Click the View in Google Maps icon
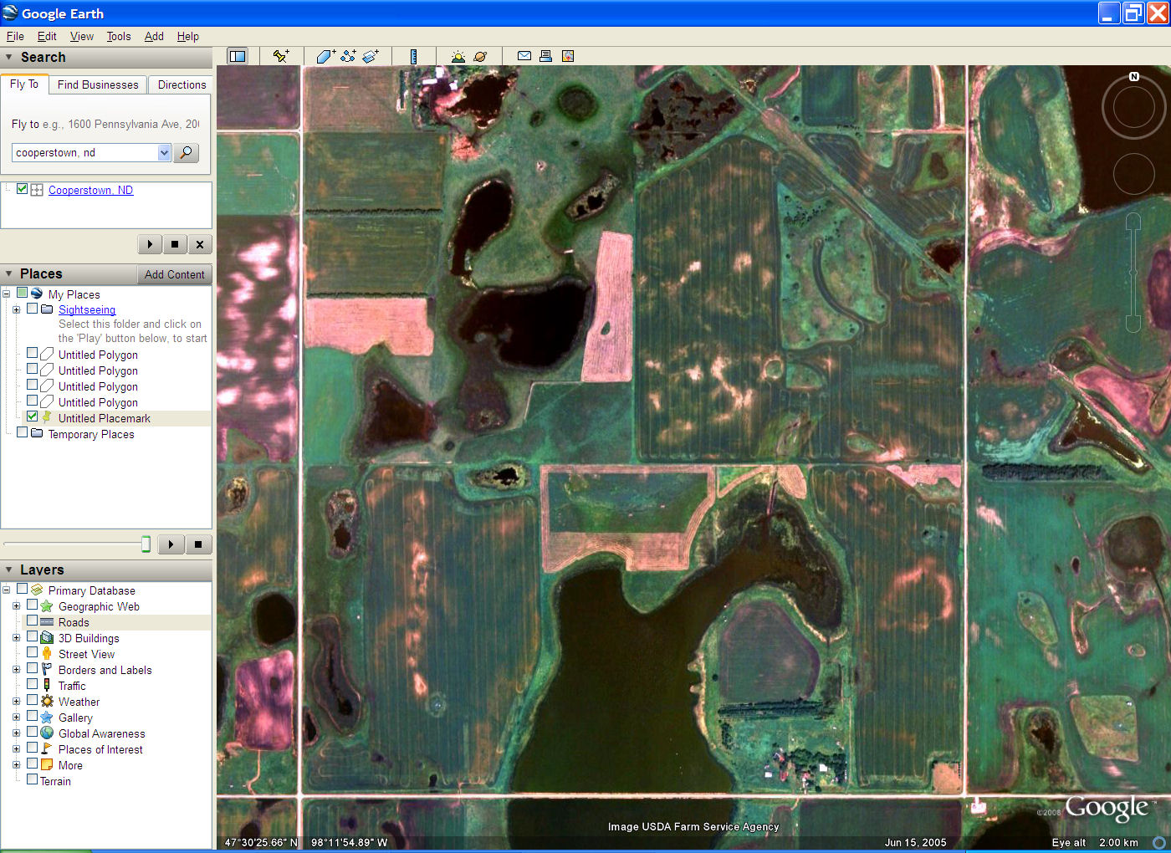This screenshot has width=1171, height=853. 568,56
